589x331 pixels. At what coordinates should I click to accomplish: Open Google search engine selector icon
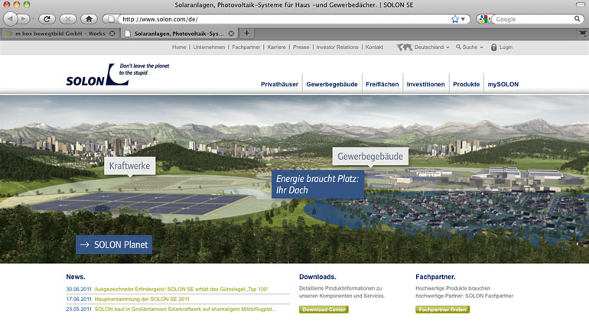pos(483,19)
